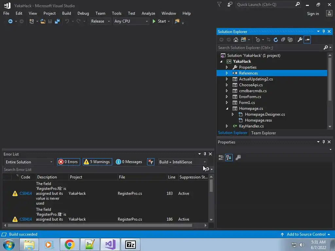Toggle the 5 Warnings filter button
The height and width of the screenshot is (251, 335).
(x=97, y=162)
